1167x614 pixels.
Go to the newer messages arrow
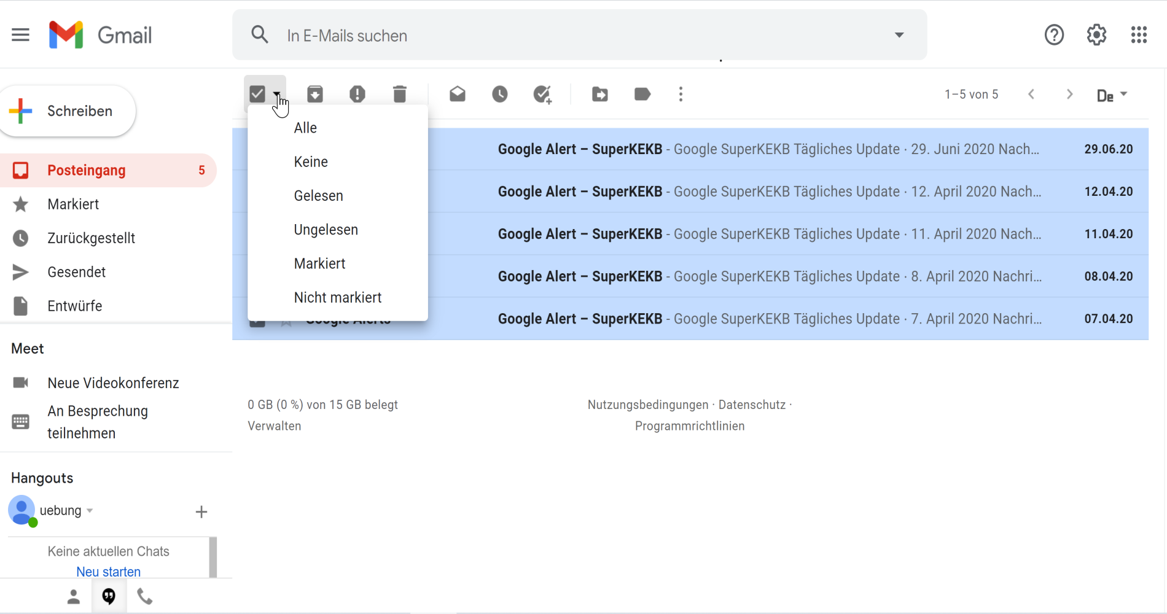tap(1031, 94)
